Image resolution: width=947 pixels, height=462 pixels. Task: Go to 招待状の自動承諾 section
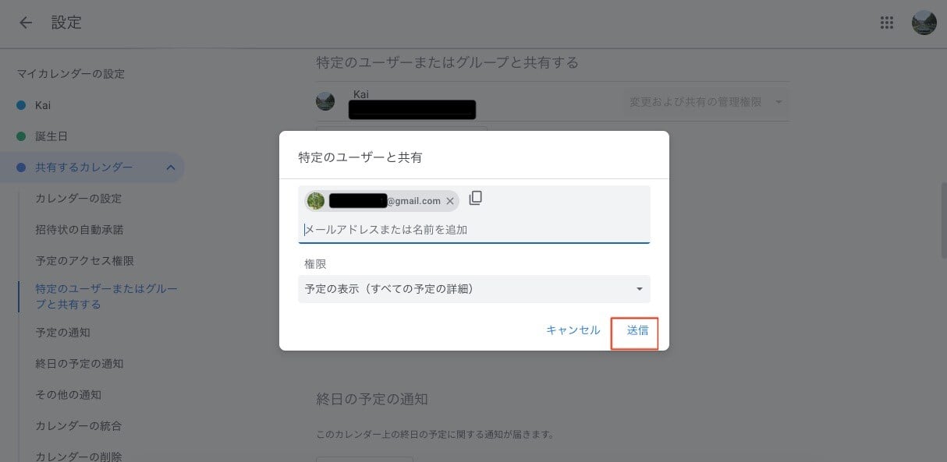80,230
